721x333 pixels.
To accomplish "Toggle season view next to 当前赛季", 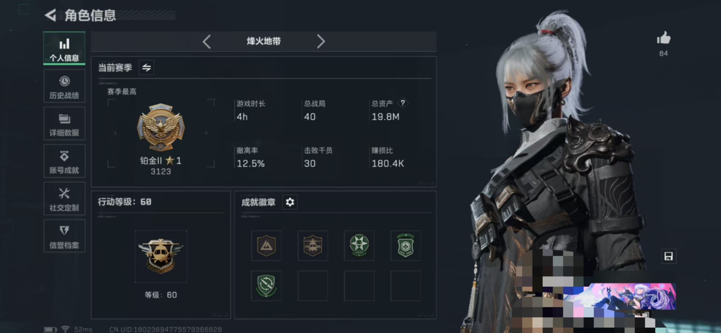I will tap(146, 67).
